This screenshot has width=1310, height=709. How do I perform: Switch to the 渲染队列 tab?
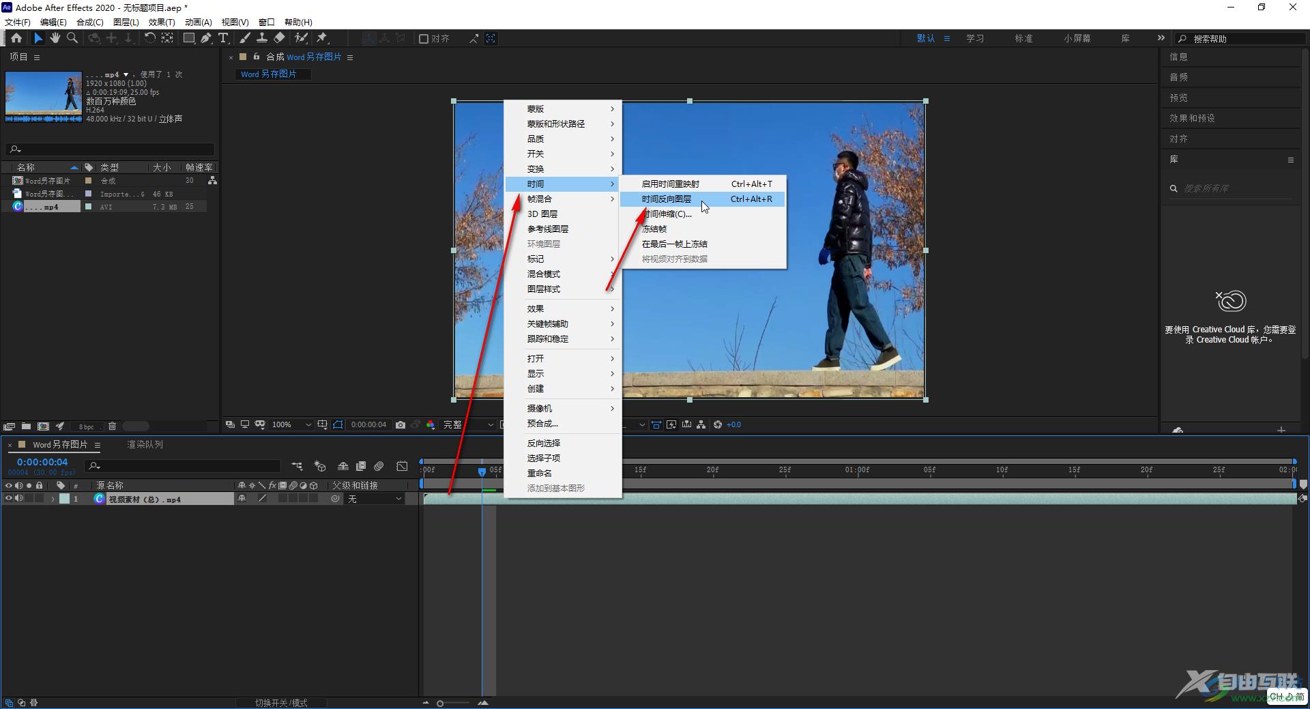(x=145, y=445)
